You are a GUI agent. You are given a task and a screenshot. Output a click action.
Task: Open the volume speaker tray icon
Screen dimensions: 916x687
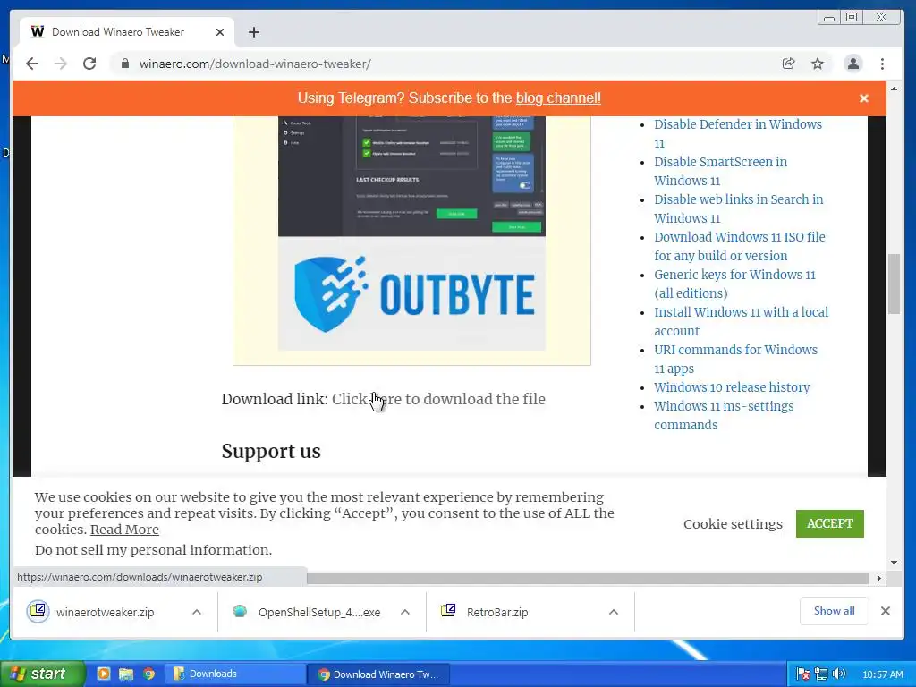tap(839, 674)
